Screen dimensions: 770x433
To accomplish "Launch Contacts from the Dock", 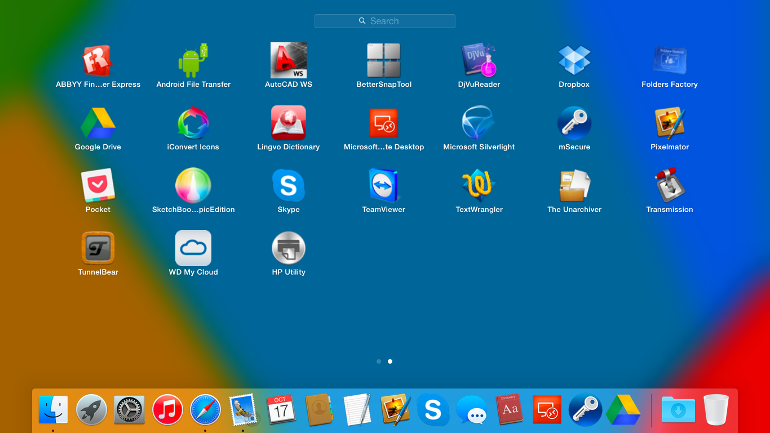I will [319, 409].
